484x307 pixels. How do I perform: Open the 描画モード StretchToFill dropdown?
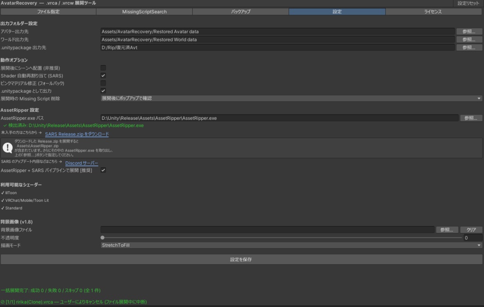tap(291, 245)
